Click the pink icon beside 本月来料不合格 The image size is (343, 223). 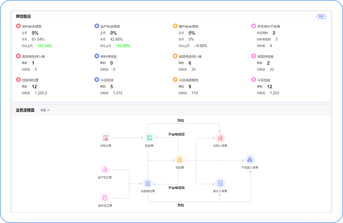click(x=254, y=26)
